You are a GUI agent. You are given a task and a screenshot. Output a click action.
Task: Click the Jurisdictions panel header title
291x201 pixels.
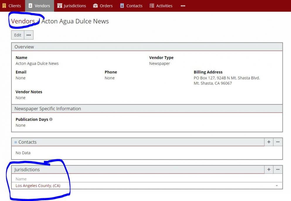(x=27, y=170)
